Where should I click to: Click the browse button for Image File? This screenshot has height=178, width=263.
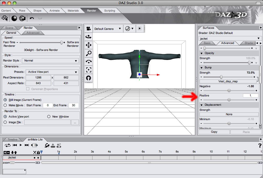(75, 122)
